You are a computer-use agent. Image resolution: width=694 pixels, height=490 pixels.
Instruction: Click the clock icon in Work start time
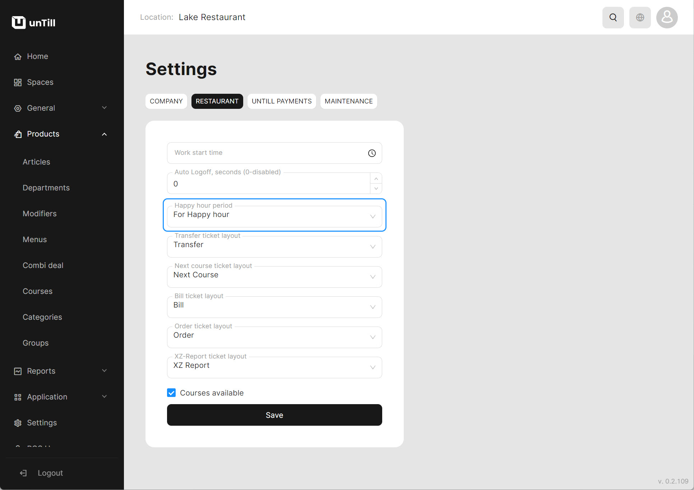point(372,153)
